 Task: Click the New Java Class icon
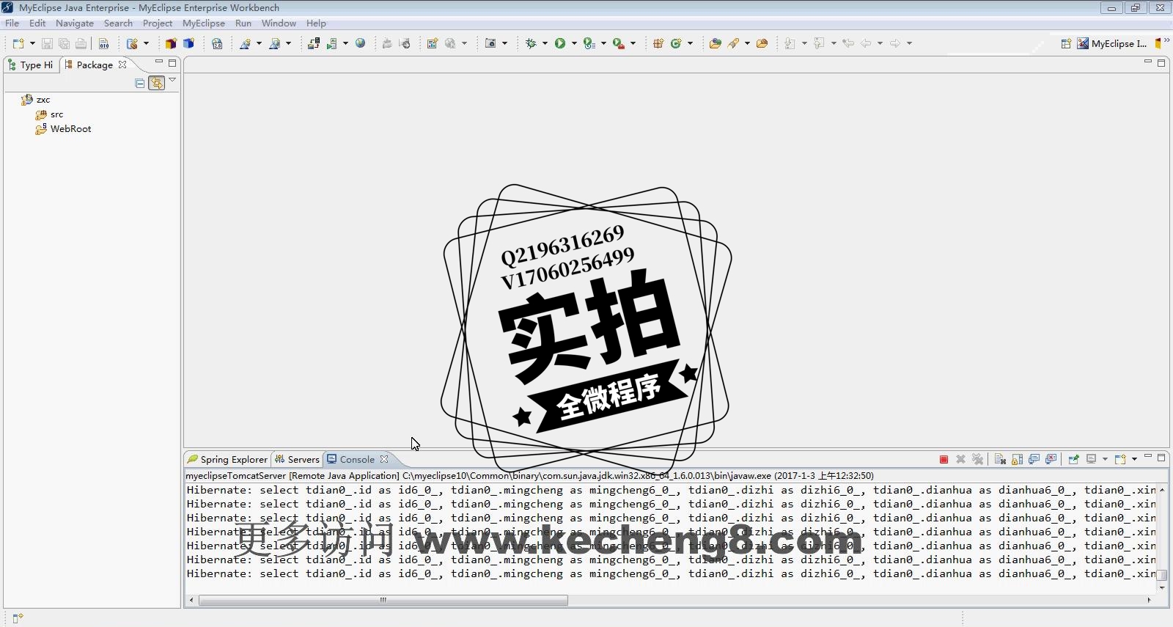(676, 43)
